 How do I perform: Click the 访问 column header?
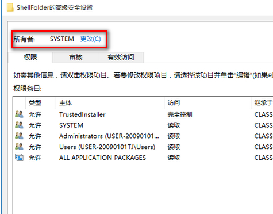[x=207, y=102]
